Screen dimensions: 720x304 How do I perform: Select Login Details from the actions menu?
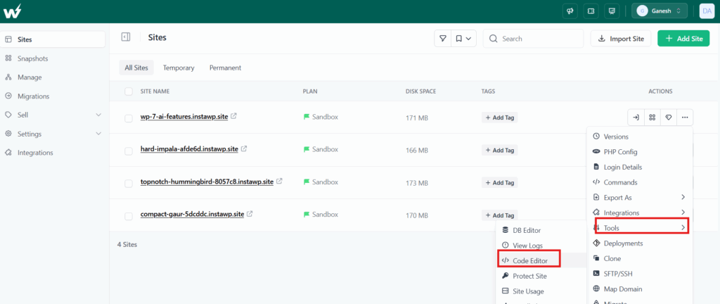click(x=639, y=167)
